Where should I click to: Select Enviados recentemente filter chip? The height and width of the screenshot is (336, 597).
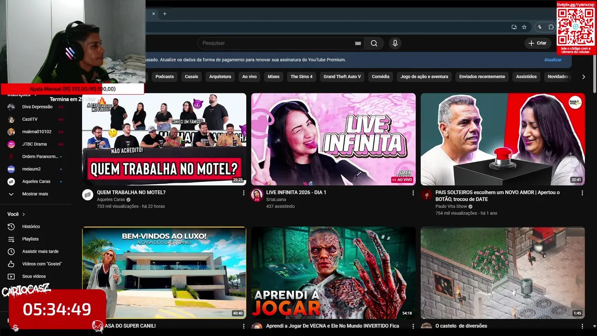click(x=482, y=77)
